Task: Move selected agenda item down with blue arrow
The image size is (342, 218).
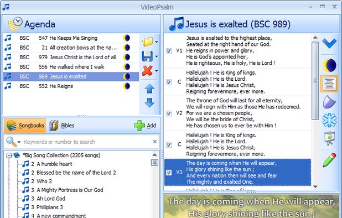Action: (x=149, y=102)
